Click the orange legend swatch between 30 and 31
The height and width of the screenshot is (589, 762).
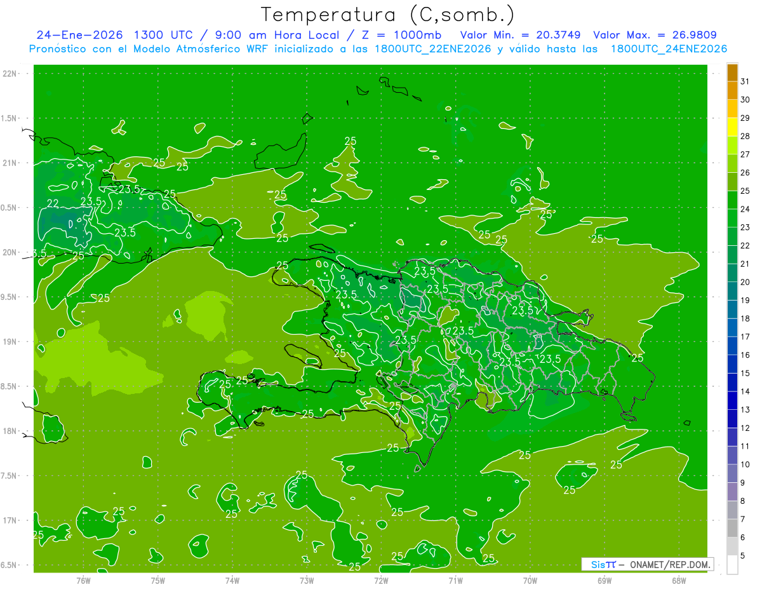pyautogui.click(x=732, y=91)
